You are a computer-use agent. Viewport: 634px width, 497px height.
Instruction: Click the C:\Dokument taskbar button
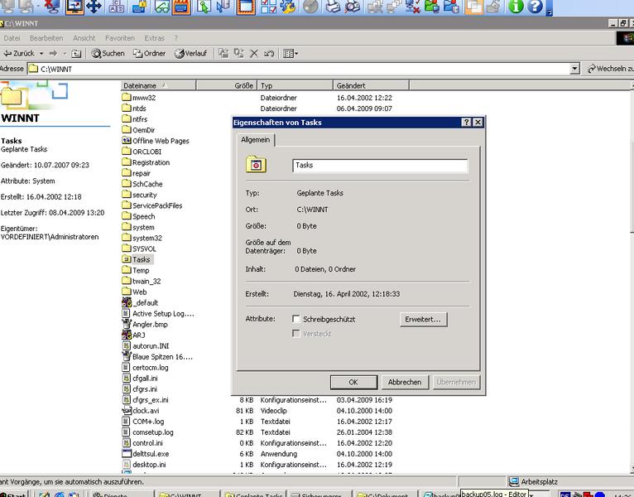click(x=387, y=494)
